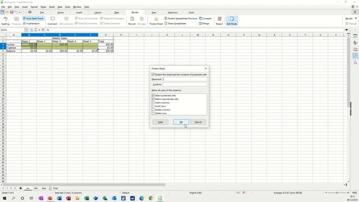
Task: Open the Function Wizard fx icon
Action: [x=31, y=30]
